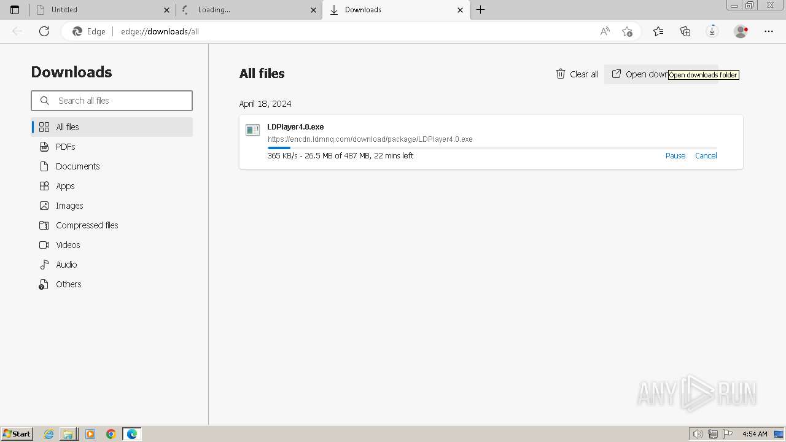Open the media player taskbar icon
This screenshot has width=786, height=442.
pos(90,434)
